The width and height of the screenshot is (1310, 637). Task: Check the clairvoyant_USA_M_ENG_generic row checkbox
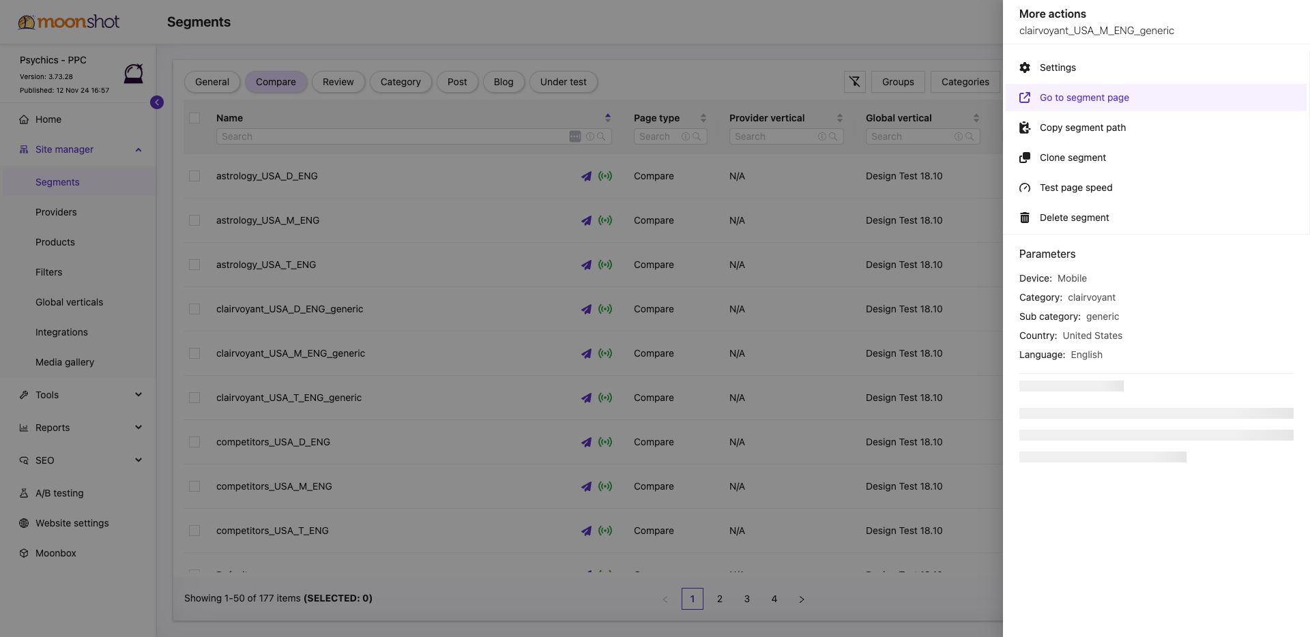click(x=194, y=353)
